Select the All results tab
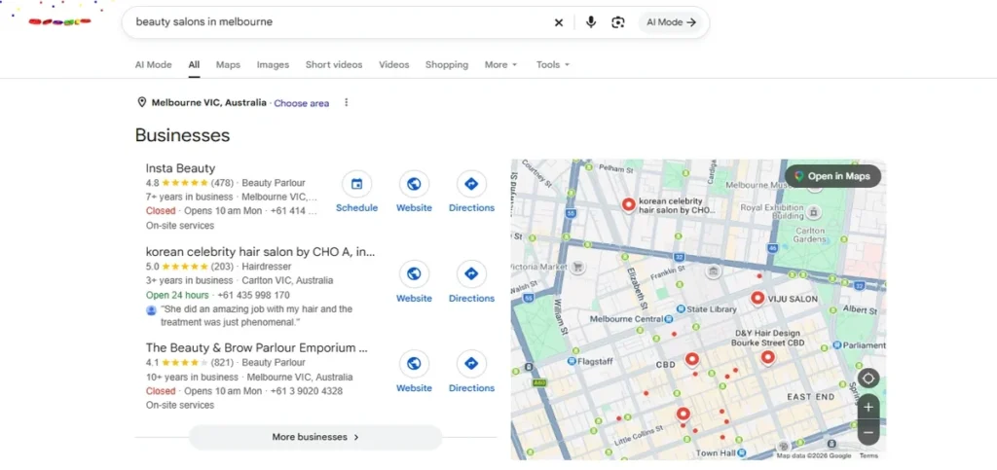Viewport: 997px width, 470px height. (x=194, y=65)
